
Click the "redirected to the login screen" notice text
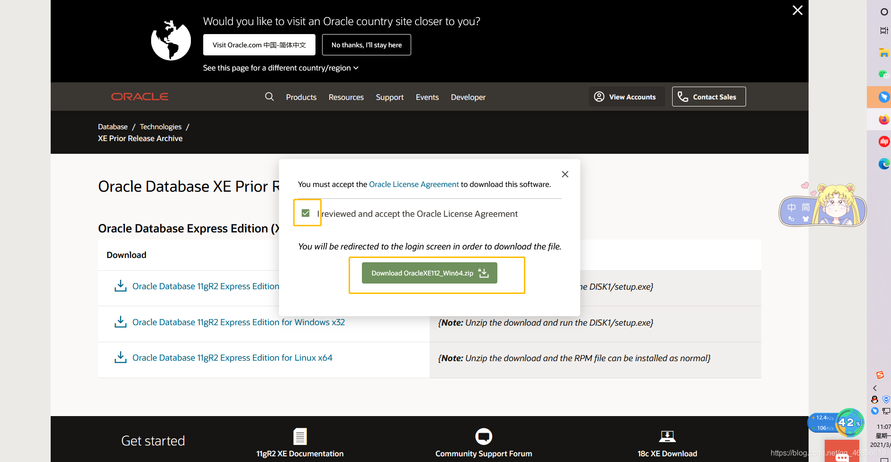point(430,246)
